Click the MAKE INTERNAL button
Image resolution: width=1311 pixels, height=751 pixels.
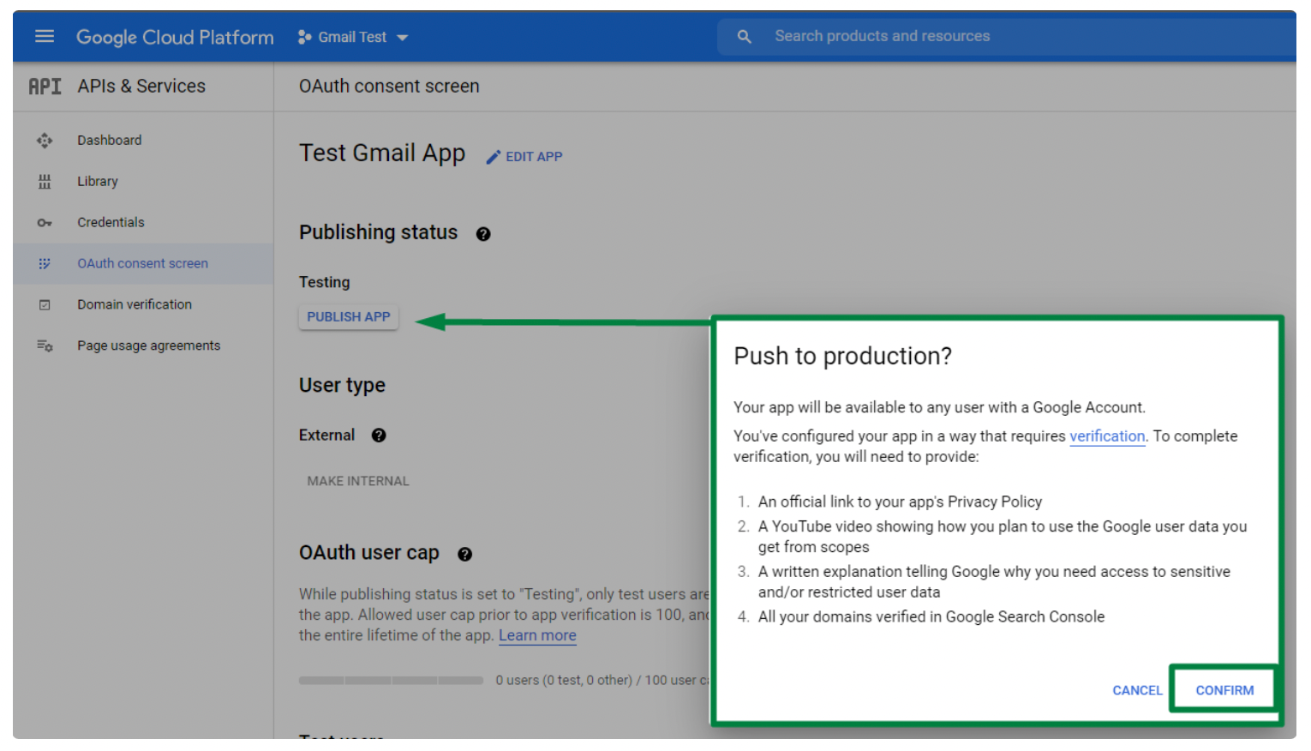pos(358,481)
